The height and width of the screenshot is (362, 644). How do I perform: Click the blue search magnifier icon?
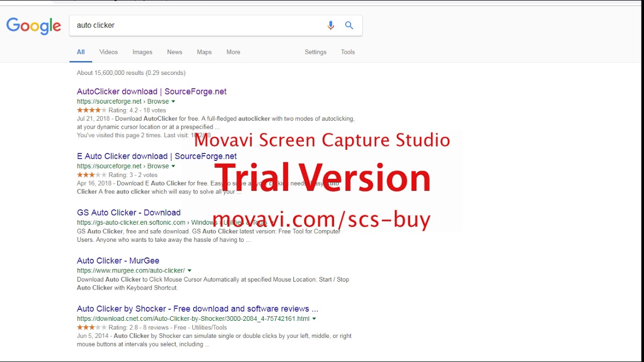[x=349, y=25]
